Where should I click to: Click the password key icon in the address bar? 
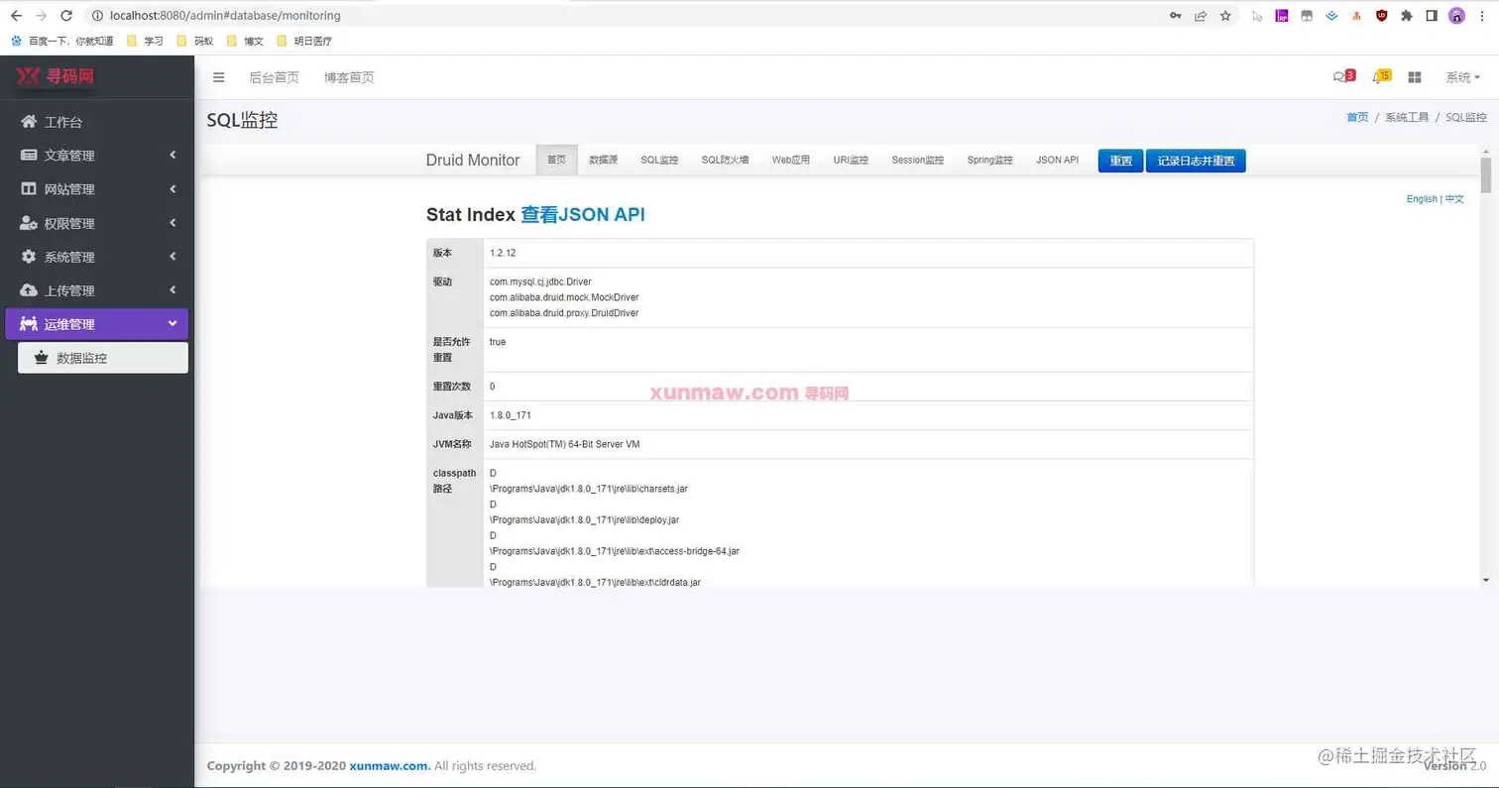point(1176,16)
